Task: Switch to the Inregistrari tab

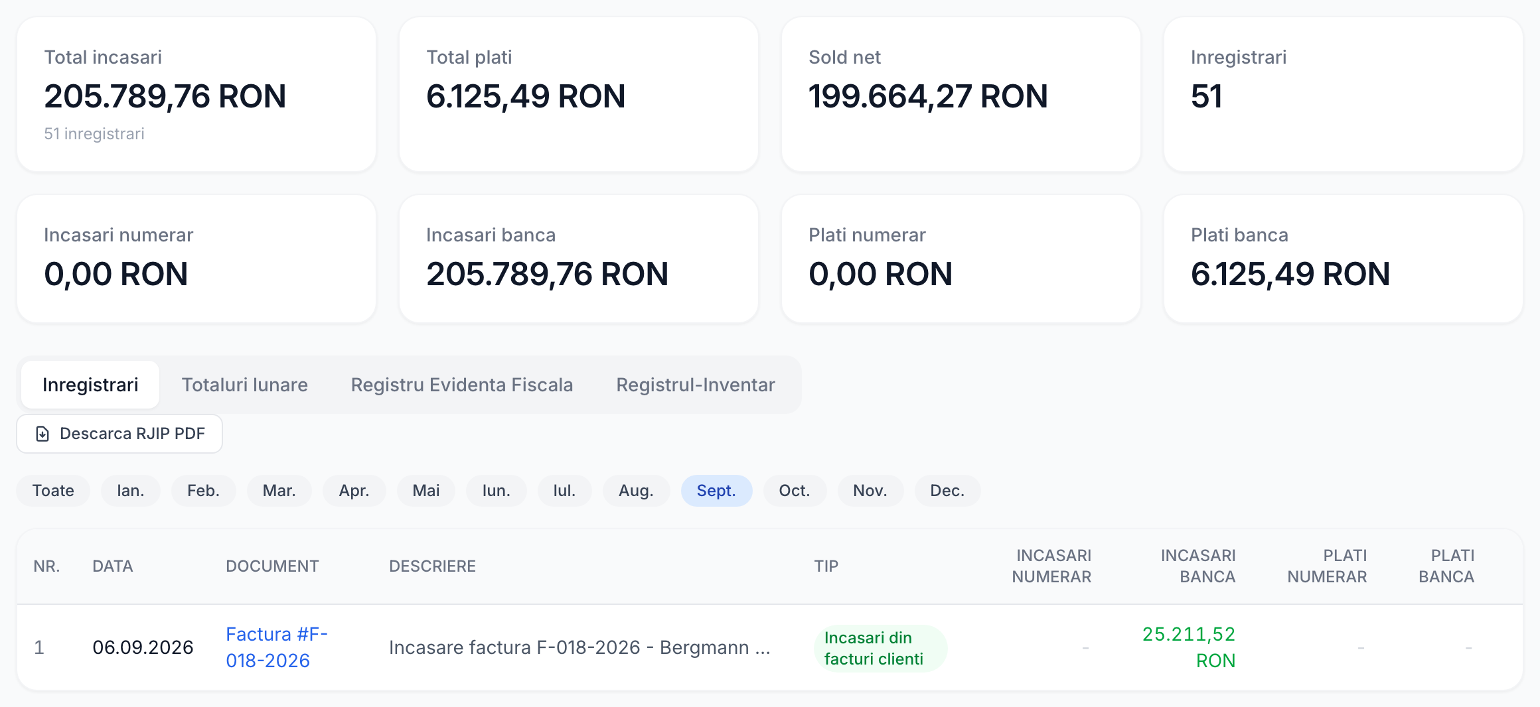Action: coord(90,385)
